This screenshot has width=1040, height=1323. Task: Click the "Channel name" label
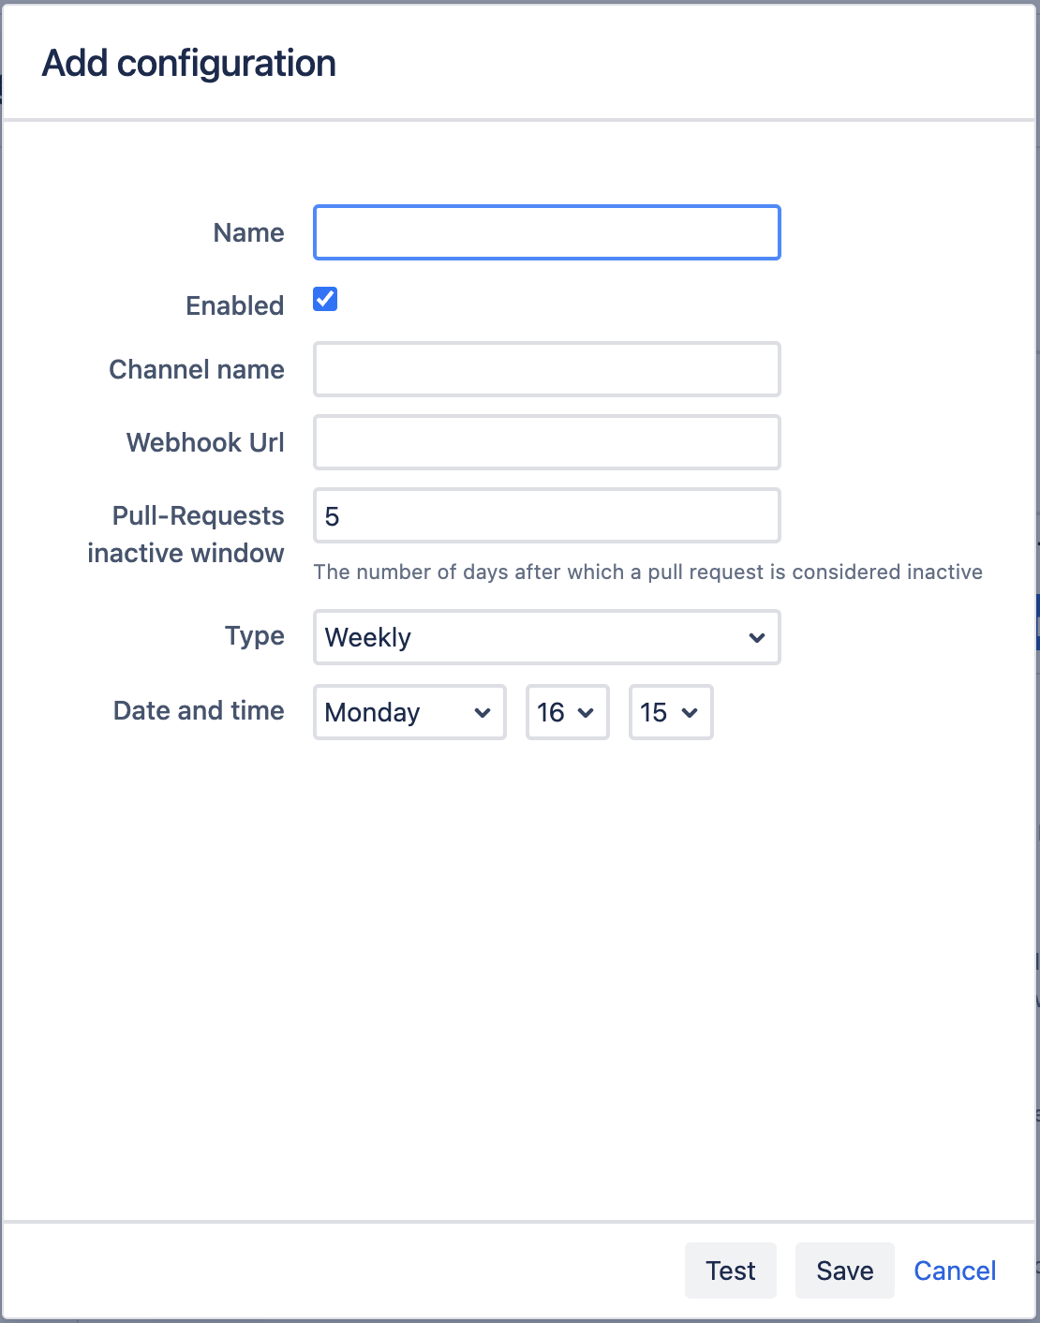click(197, 369)
